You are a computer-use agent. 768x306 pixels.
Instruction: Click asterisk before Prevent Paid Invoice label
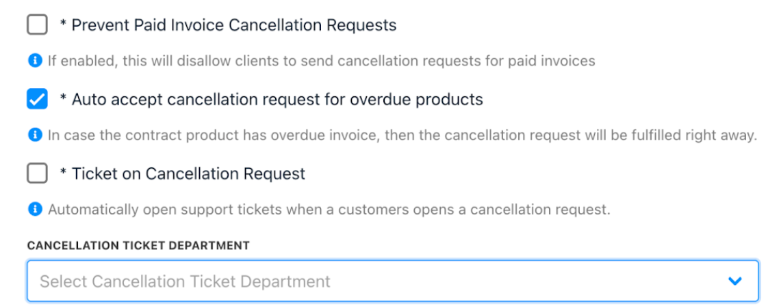(63, 23)
